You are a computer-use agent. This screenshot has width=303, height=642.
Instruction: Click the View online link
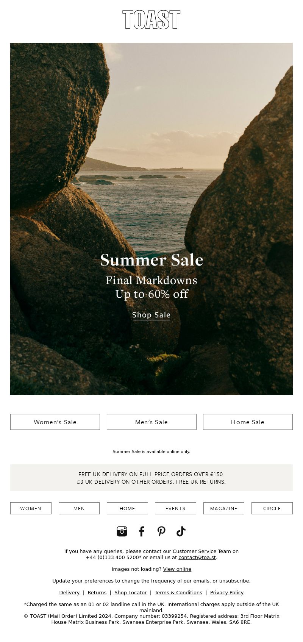[x=177, y=569]
